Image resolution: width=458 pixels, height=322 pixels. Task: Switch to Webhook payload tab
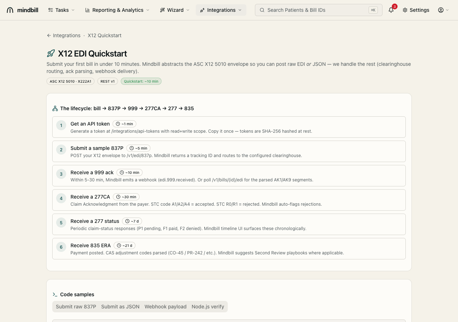coord(165,307)
